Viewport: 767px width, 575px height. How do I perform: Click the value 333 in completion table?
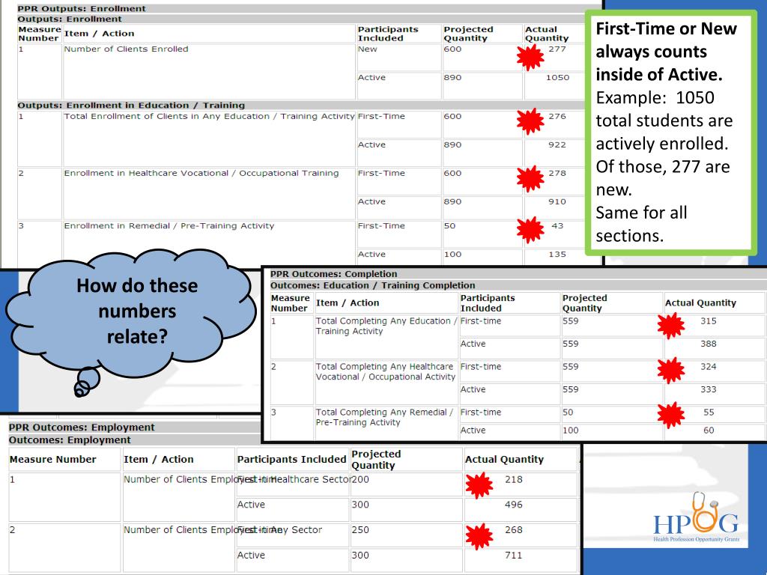click(709, 389)
